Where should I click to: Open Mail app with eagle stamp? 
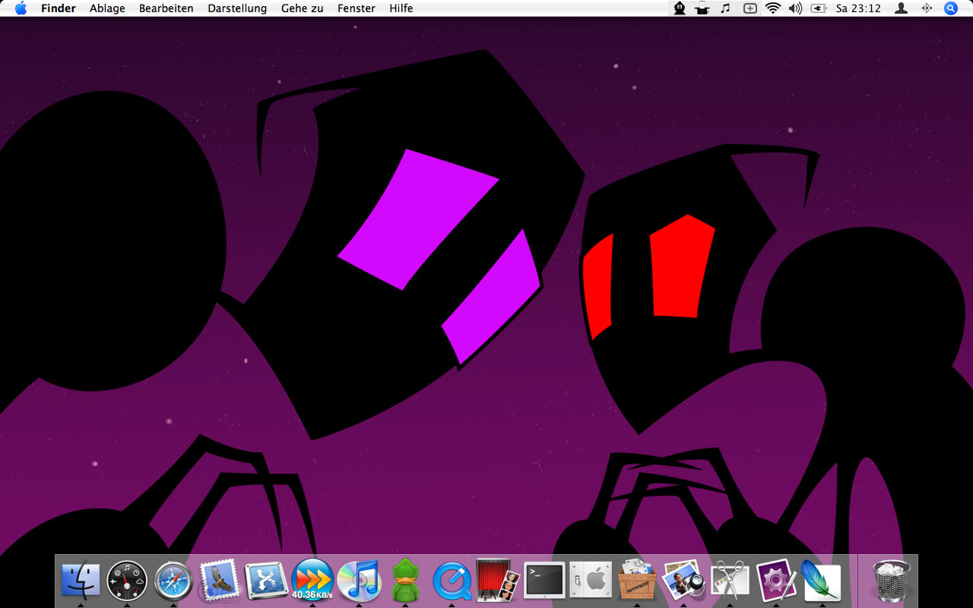(220, 581)
